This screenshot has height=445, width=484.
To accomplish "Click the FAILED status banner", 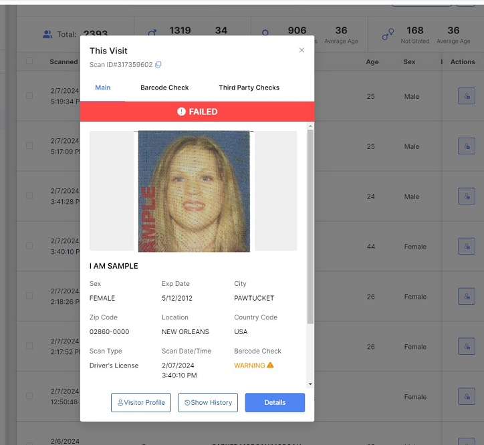I will (x=197, y=112).
